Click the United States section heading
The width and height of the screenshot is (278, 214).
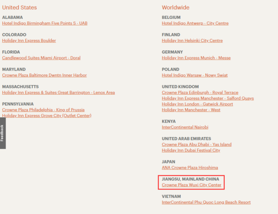pos(19,7)
